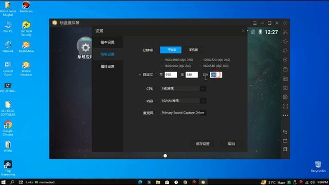Image resolution: width=329 pixels, height=185 pixels.
Task: Choose the phone mode tab
Action: pos(193,50)
